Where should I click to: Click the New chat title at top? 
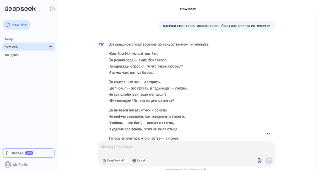(x=188, y=9)
